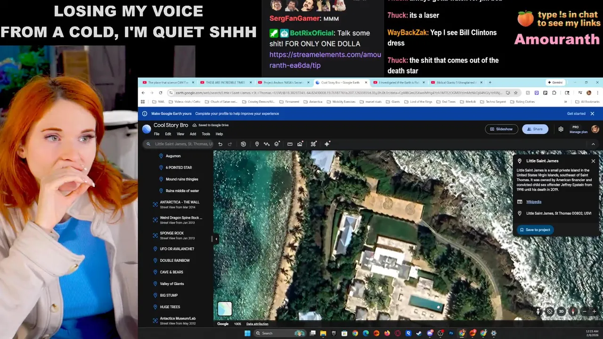Click Get started in blue banner
The width and height of the screenshot is (603, 339).
[576, 113]
